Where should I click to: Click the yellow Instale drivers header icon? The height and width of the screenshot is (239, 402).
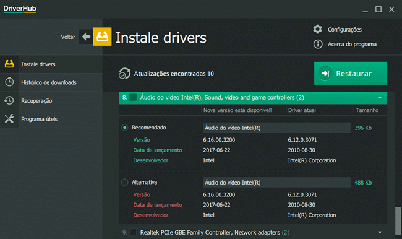(102, 37)
